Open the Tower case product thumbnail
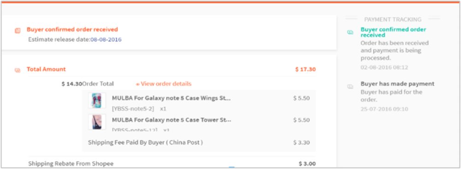Screen dimensions: 461x169 (x=97, y=122)
